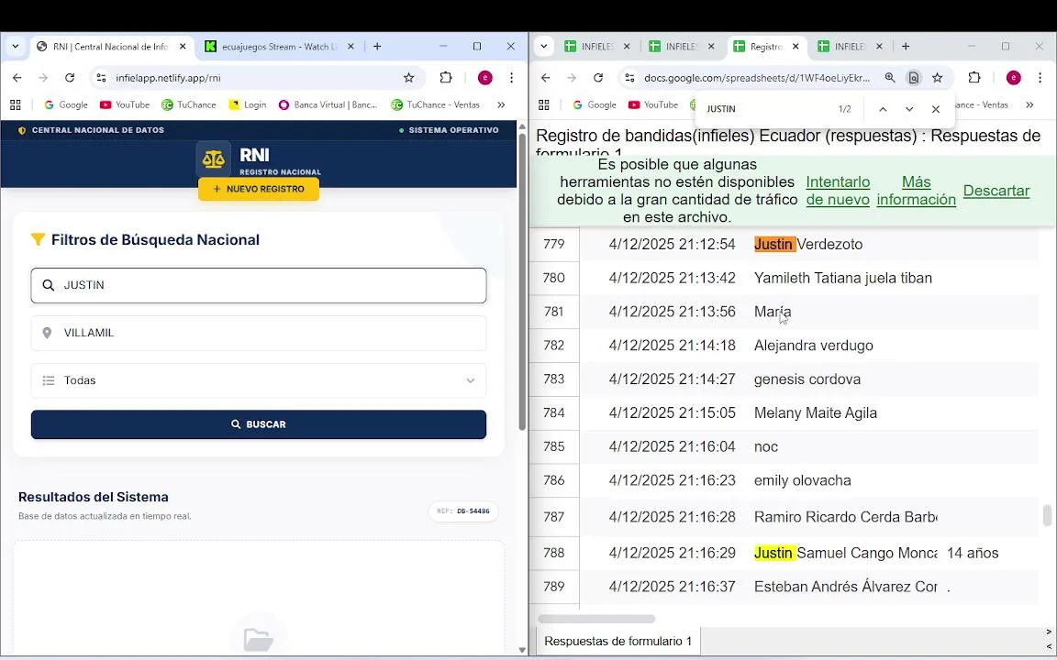Click the Descartar link in banner
Viewport: 1057px width, 660px height.
pos(996,192)
